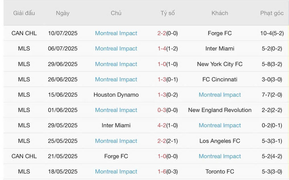Click the 'Ngày' column header
289x180 pixels.
(x=63, y=13)
